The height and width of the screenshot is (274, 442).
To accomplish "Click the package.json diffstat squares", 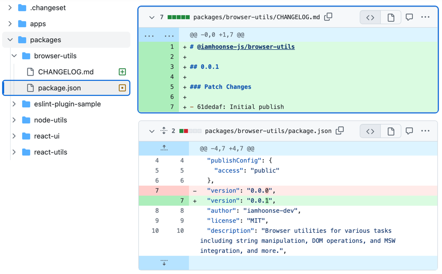I will pos(190,131).
